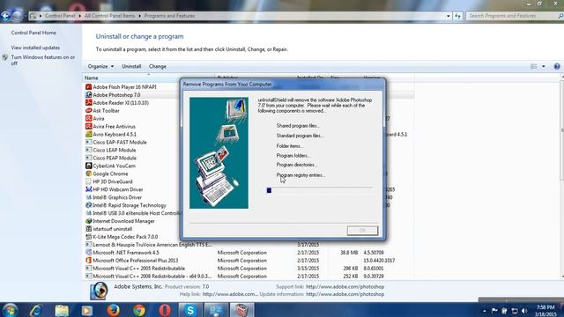Select Google Chrome icon in program list

[88, 174]
